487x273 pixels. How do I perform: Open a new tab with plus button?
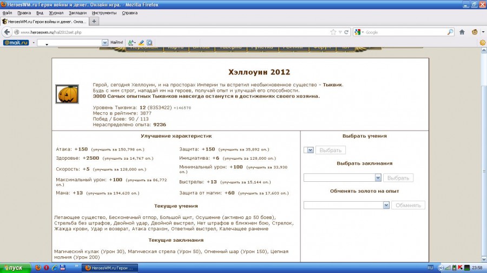click(x=94, y=21)
